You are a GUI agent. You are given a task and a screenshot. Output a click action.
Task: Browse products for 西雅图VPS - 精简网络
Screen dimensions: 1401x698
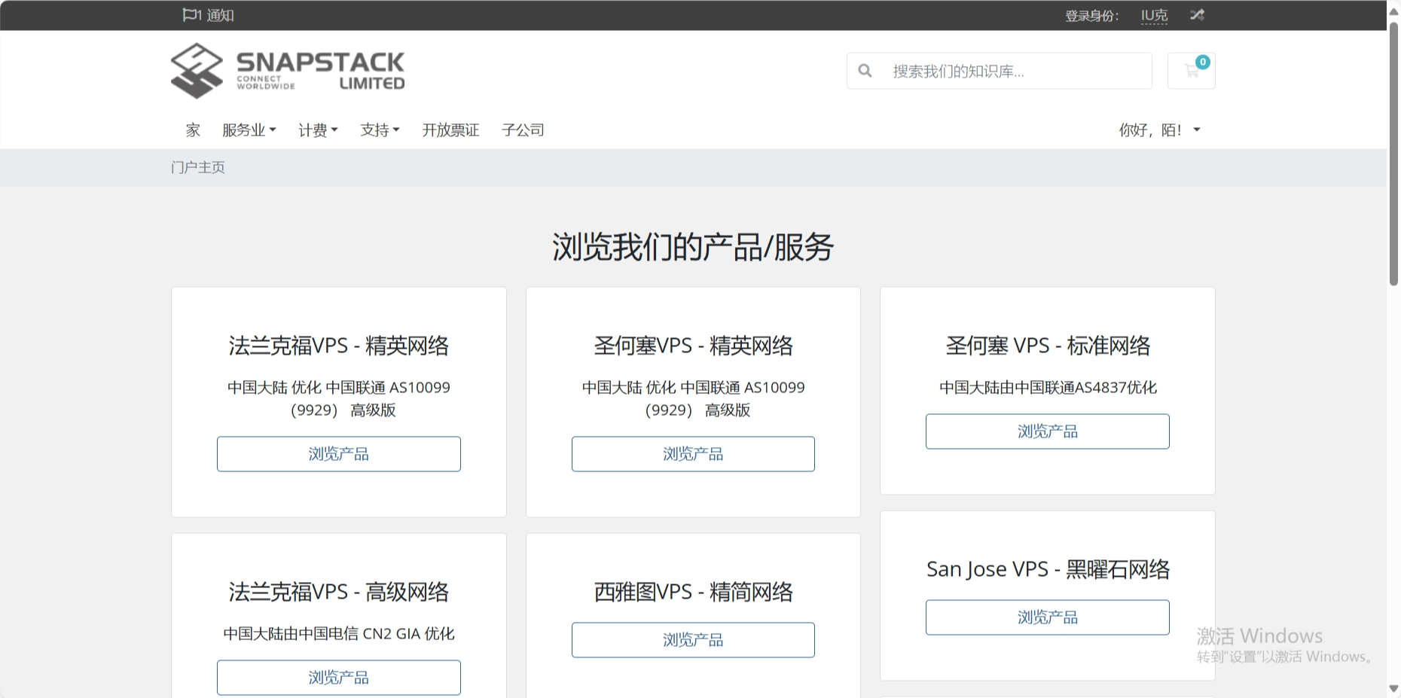(692, 639)
